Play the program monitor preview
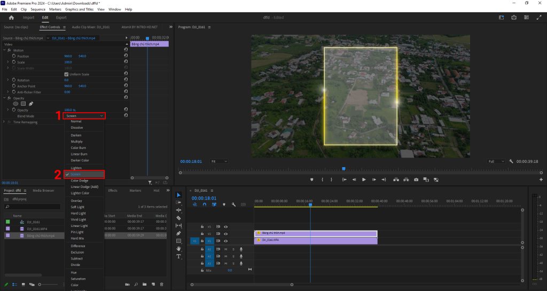Screen dimensions: 547x291 click(364, 179)
